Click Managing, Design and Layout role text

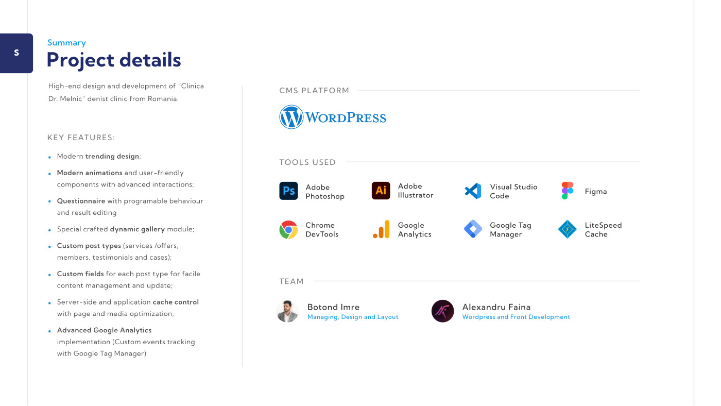(x=353, y=317)
